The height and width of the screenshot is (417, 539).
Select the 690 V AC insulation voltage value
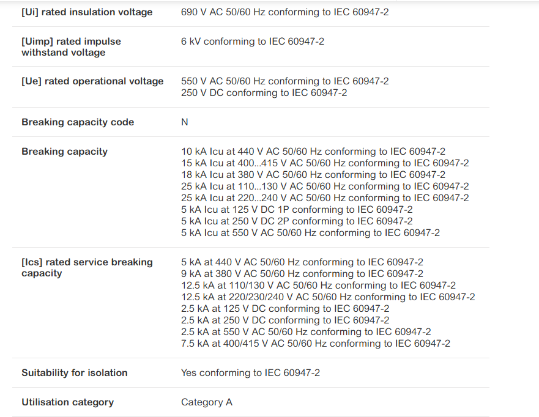(284, 12)
